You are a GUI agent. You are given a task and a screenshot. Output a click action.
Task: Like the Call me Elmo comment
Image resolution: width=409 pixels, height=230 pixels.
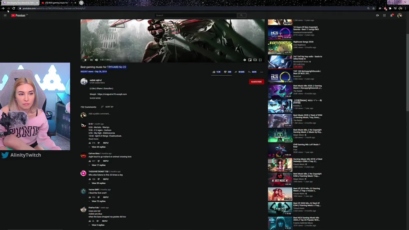[x=90, y=161]
